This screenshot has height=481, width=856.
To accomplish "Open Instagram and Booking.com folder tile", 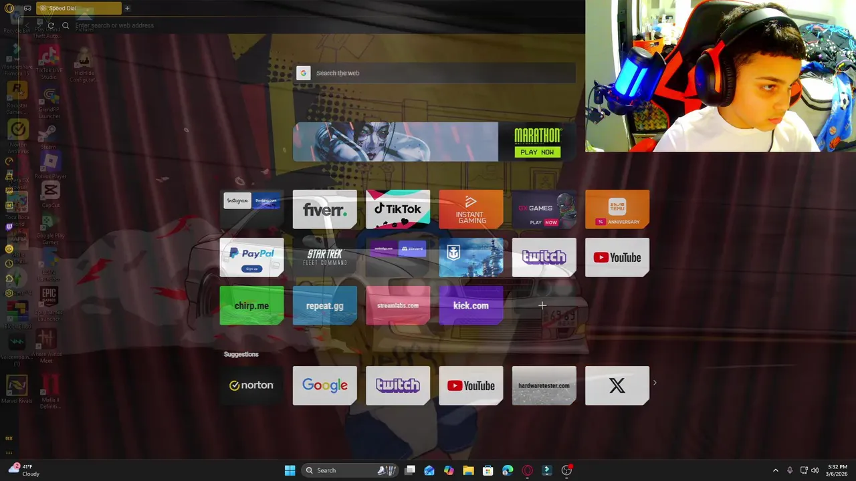I will pos(251,209).
